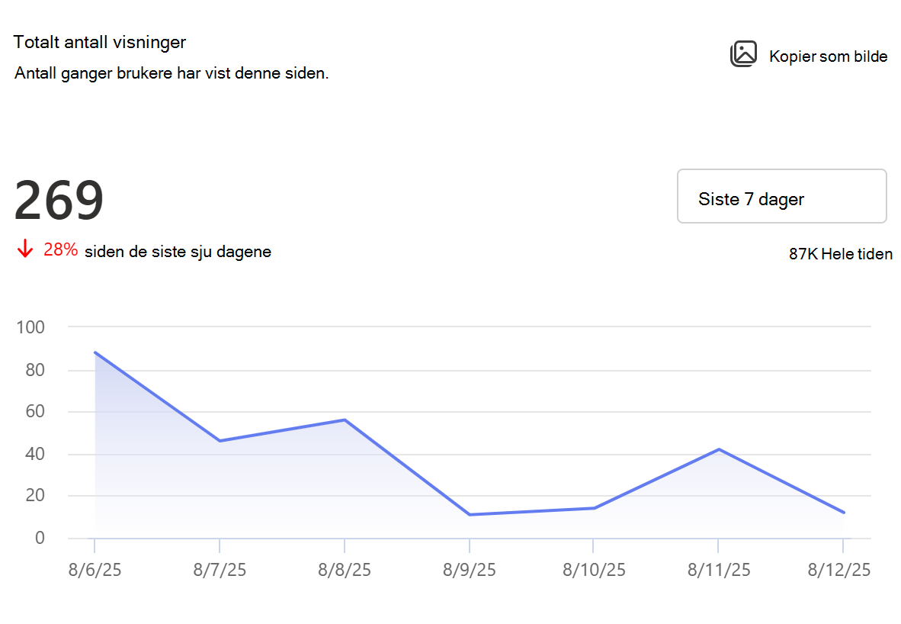Click the page views description subtitle
This screenshot has height=624, width=901.
click(172, 74)
